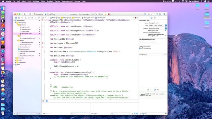
Task: Go back in editor history
Action: pos(46,18)
